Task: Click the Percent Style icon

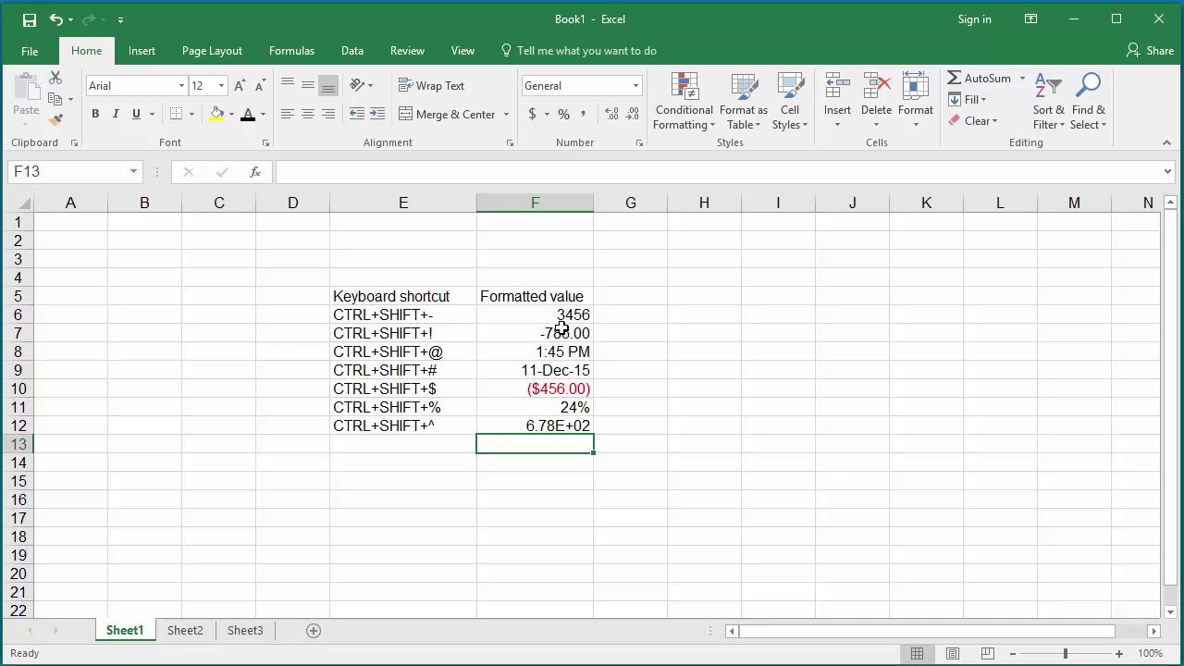Action: click(x=563, y=115)
